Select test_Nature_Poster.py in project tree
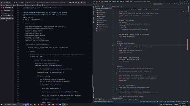 (102, 25)
